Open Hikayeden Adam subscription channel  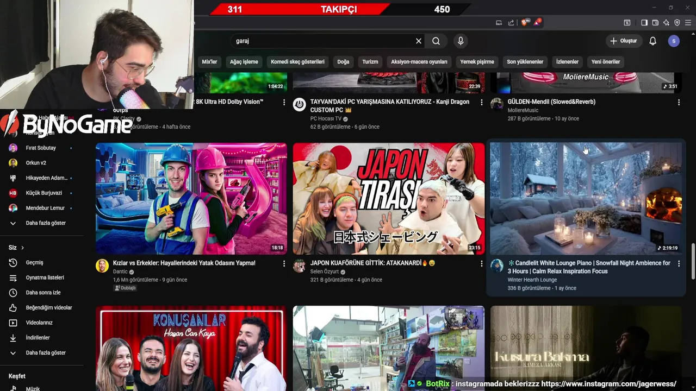click(48, 178)
